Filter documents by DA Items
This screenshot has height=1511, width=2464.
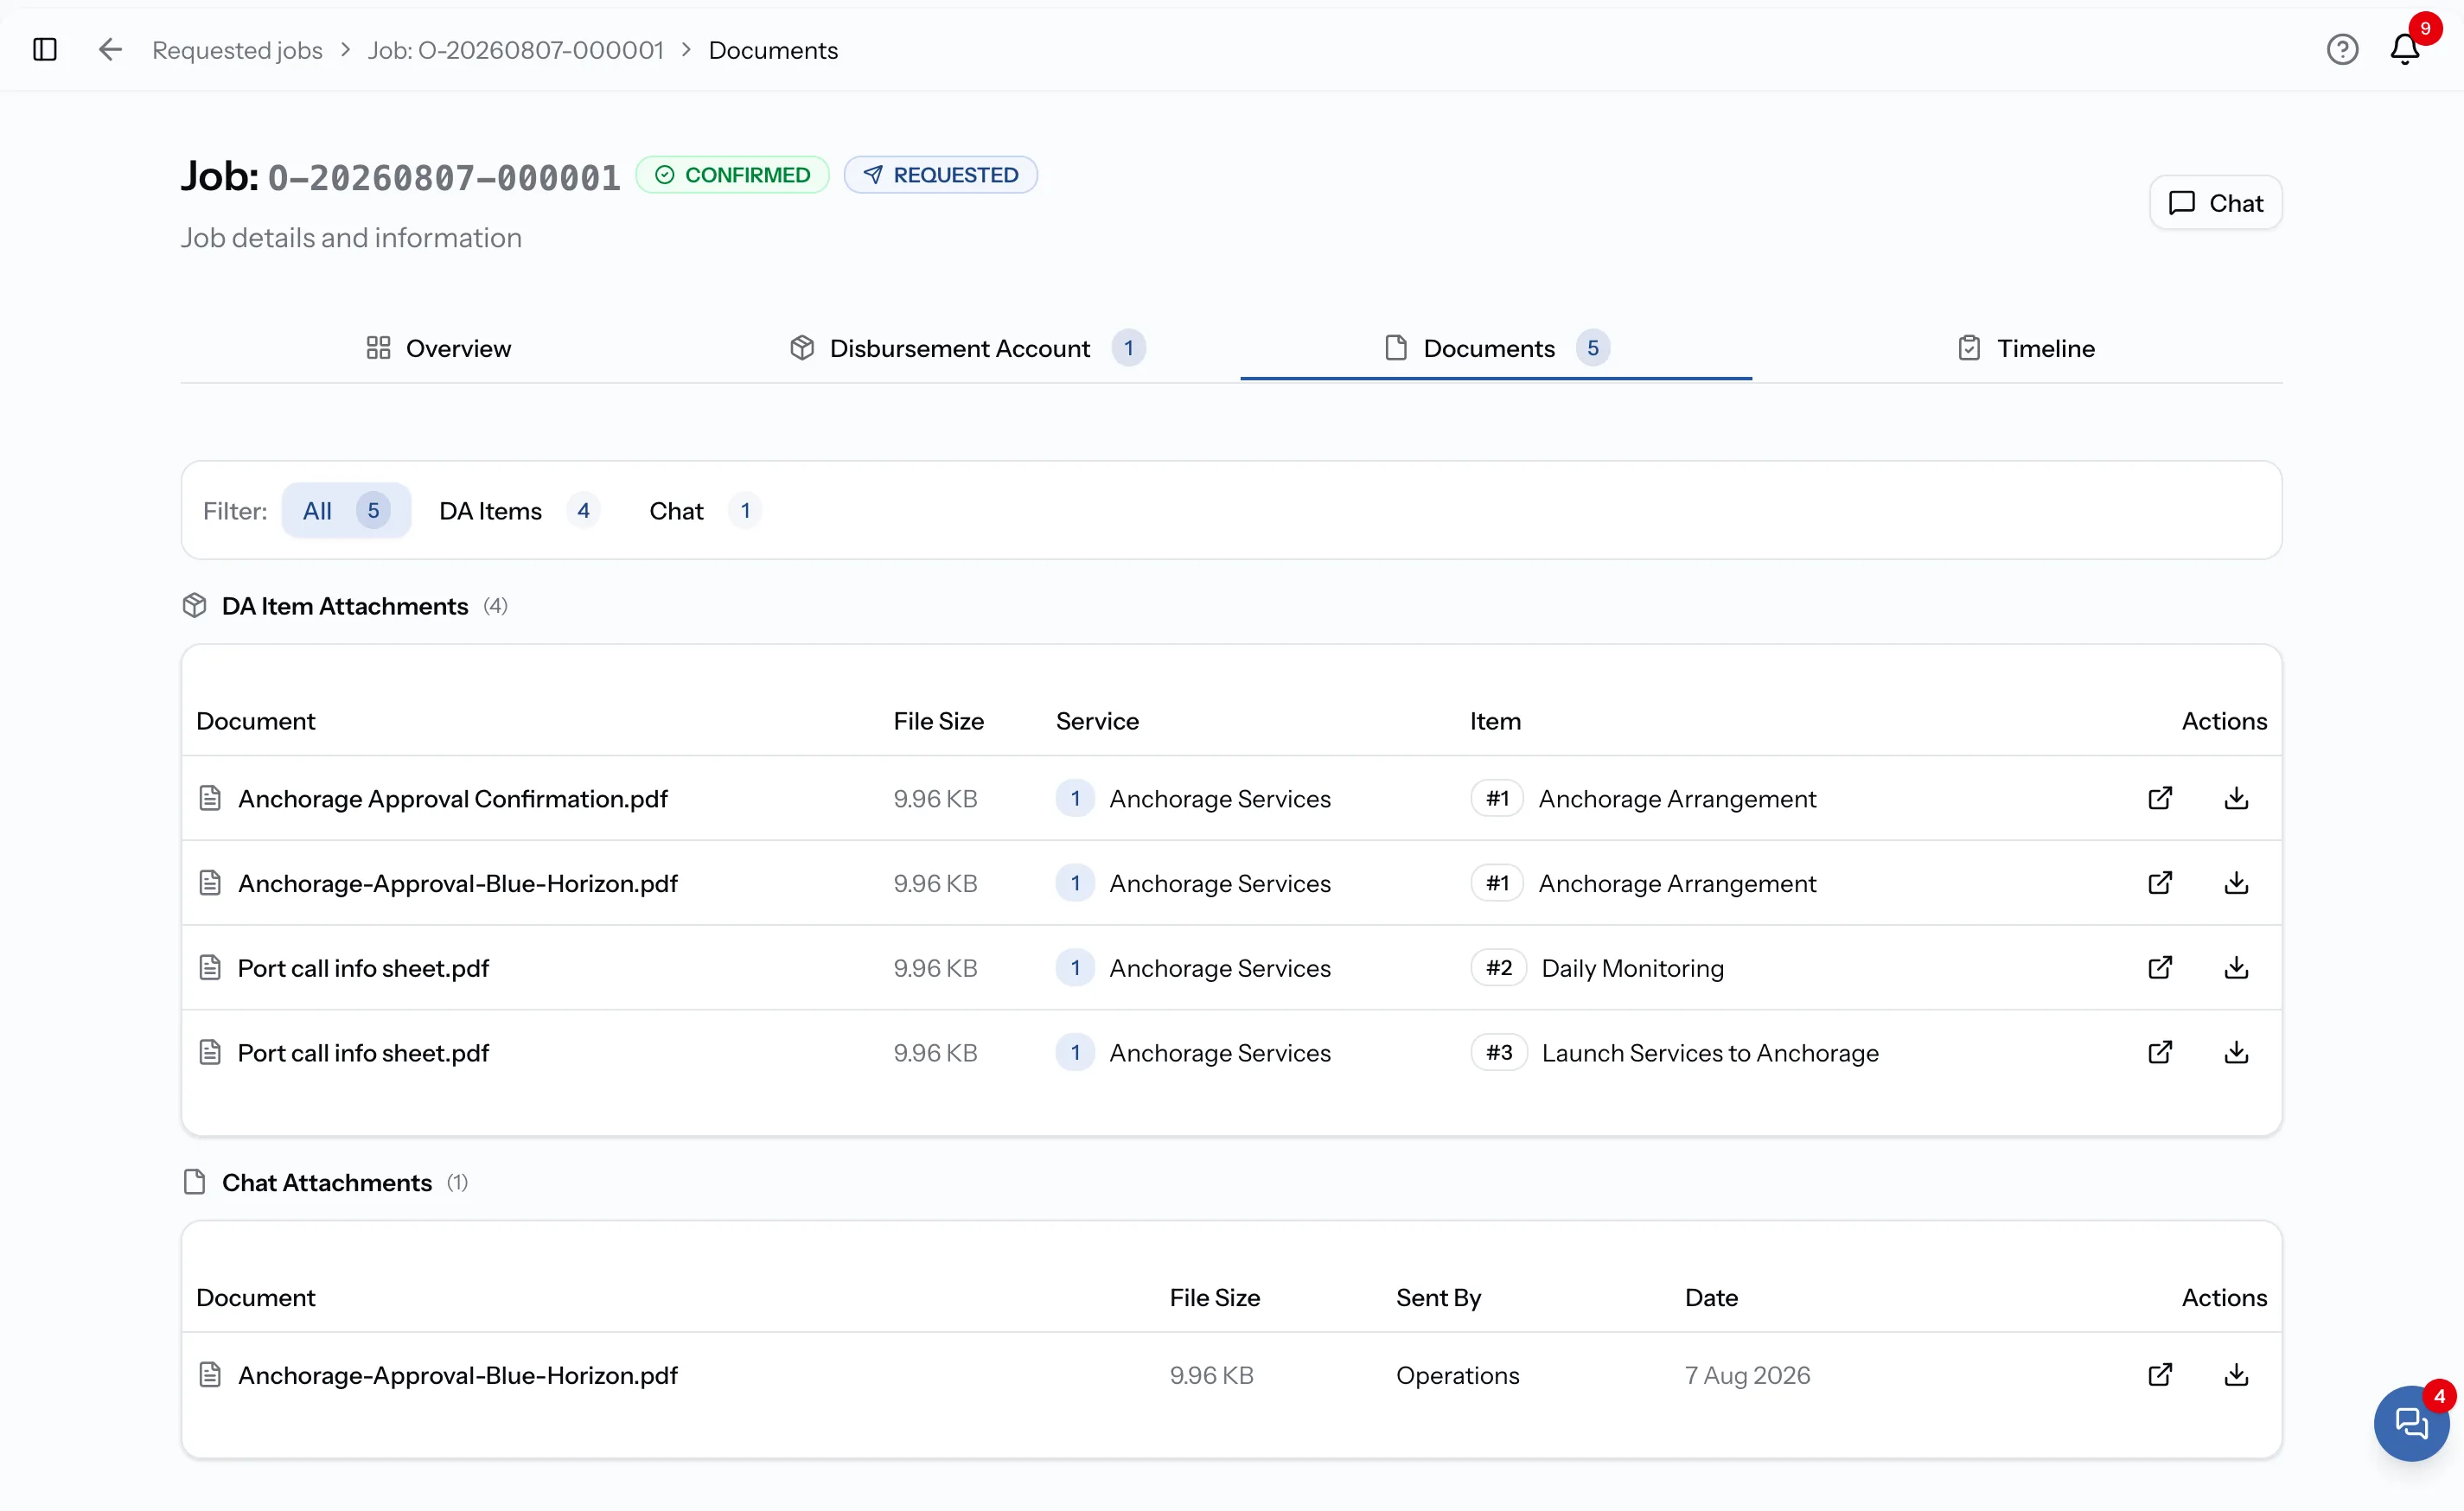(518, 510)
